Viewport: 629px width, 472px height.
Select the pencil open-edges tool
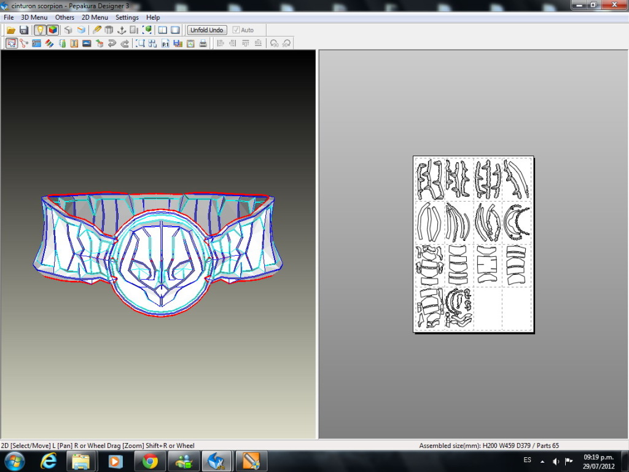[x=96, y=30]
